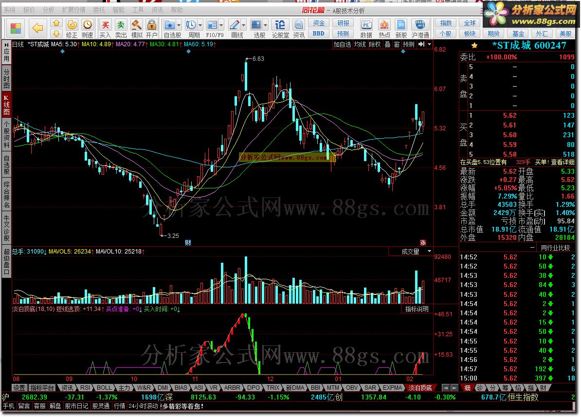Viewport: 581px width, 417px height.
Task: Click indicator tabs scroll-right arrow
Action: [x=454, y=388]
